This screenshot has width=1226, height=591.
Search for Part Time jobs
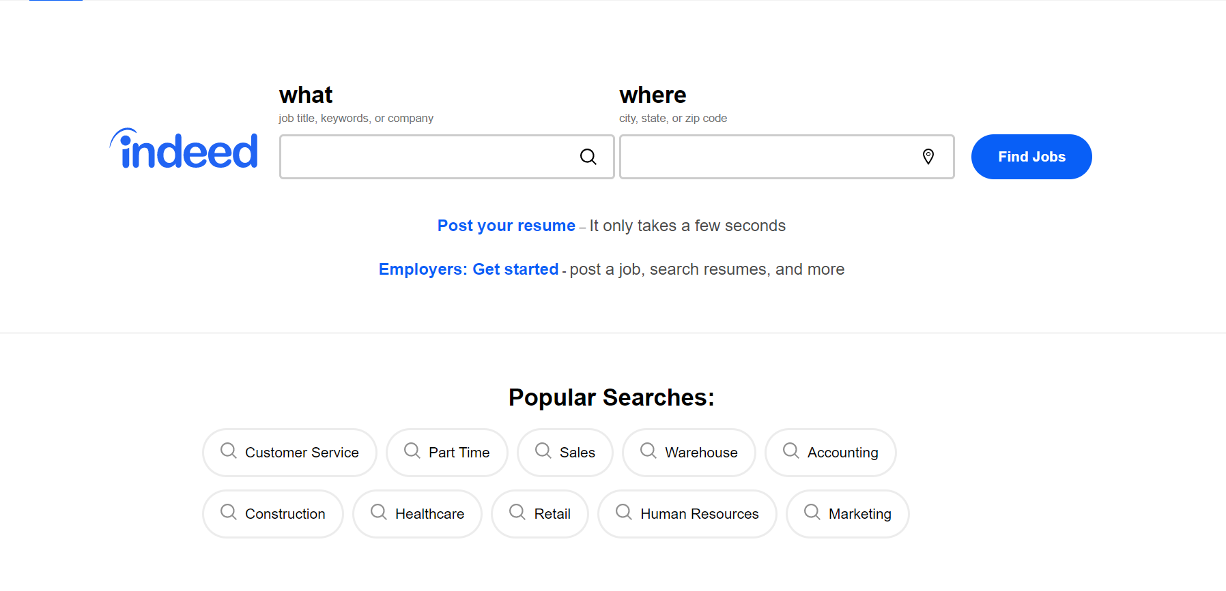447,451
